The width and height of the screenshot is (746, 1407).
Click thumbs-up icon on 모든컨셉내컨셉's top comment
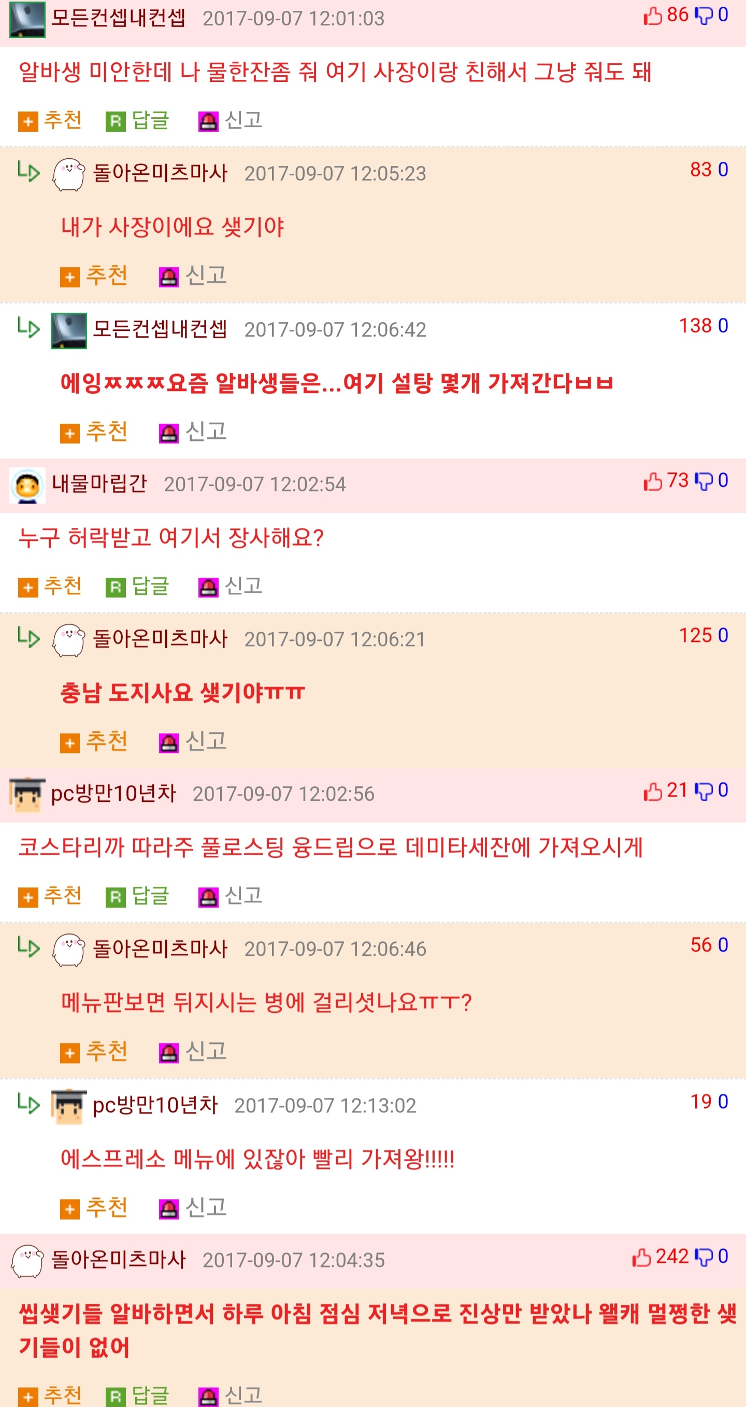coord(653,16)
